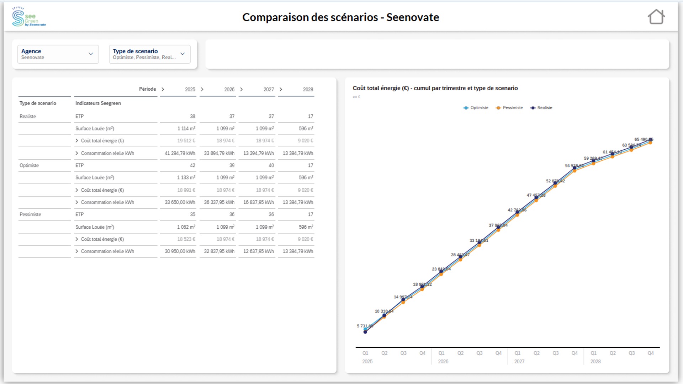Expand Realiste Consommation réelle kWh row
683x384 pixels.
click(x=77, y=153)
